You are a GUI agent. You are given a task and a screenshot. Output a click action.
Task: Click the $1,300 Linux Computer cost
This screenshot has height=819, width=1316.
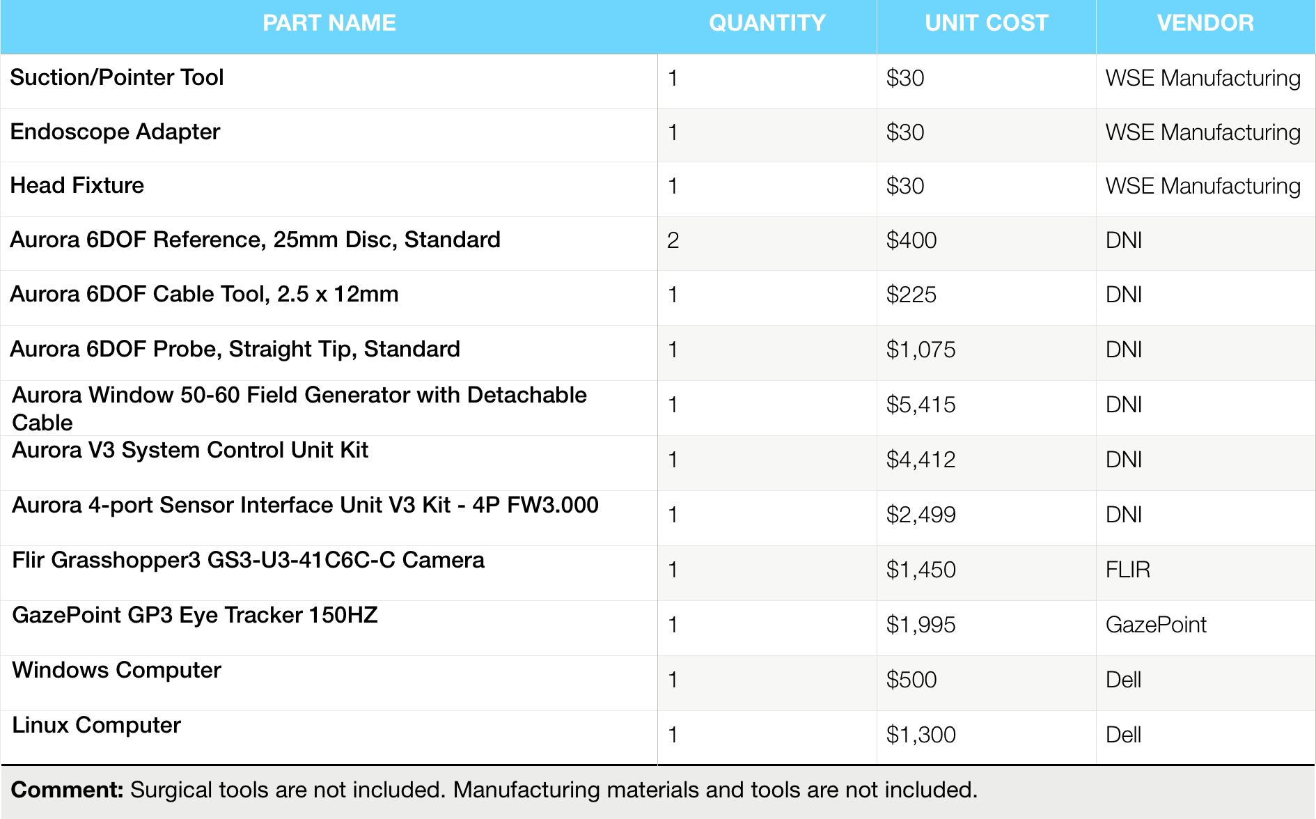tap(921, 735)
